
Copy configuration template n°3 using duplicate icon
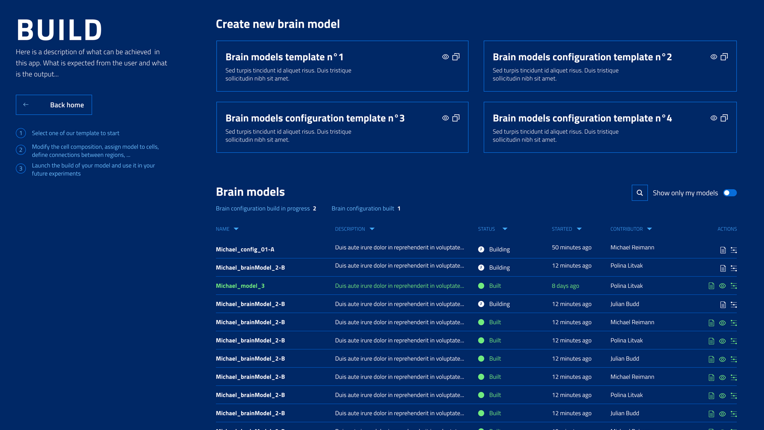point(456,118)
